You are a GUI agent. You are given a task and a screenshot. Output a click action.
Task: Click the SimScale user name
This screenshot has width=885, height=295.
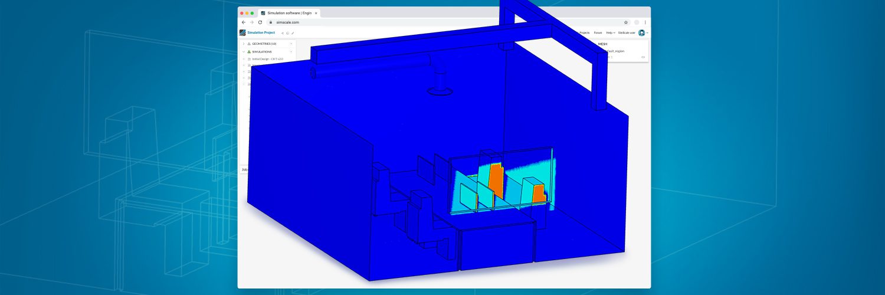(x=627, y=32)
